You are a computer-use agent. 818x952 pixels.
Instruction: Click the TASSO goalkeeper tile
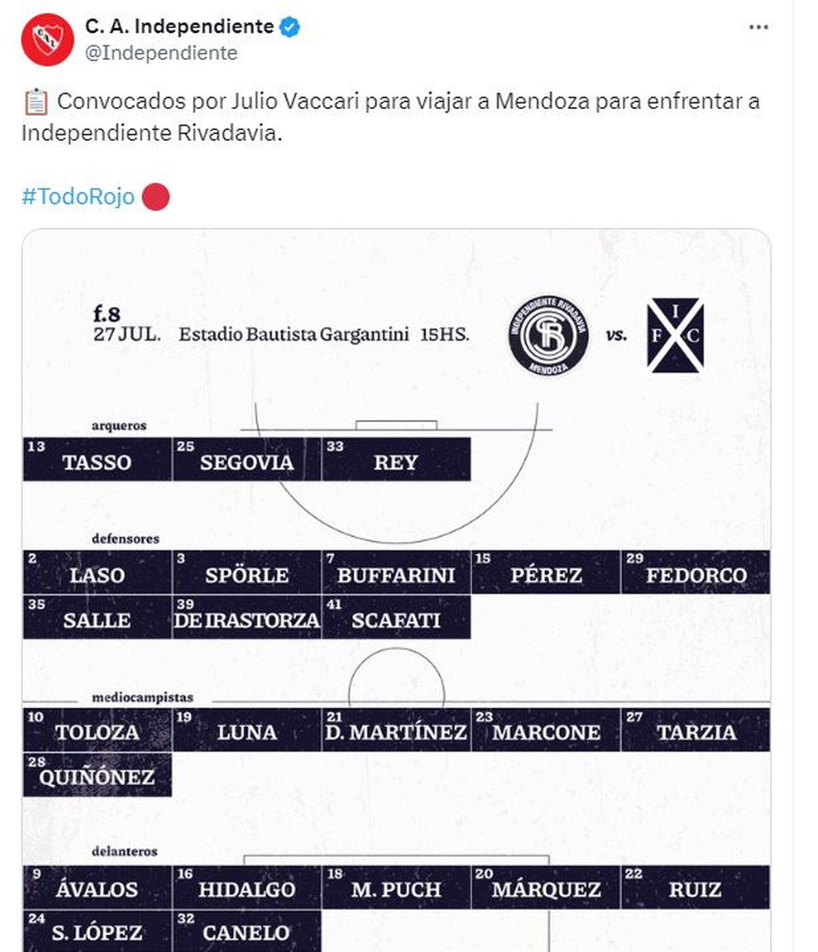[97, 460]
